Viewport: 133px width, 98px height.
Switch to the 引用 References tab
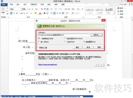42,5
